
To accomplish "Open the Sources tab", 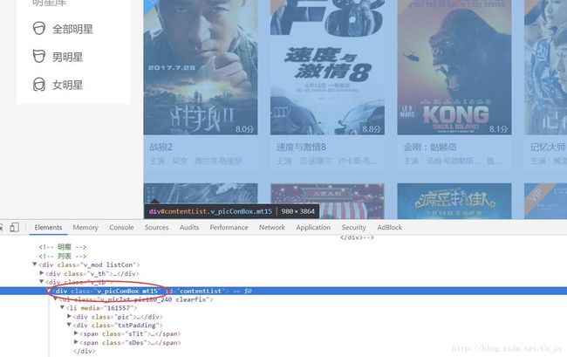I will tap(156, 227).
